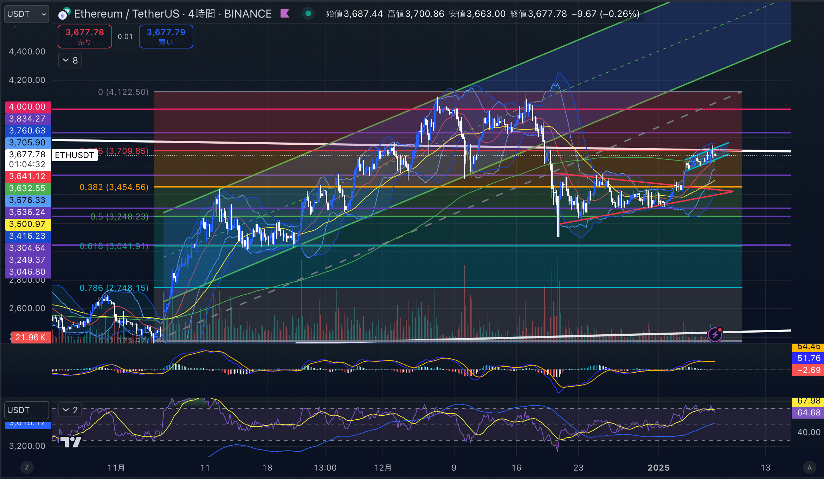Click the 2025 date on time axis

click(x=658, y=468)
